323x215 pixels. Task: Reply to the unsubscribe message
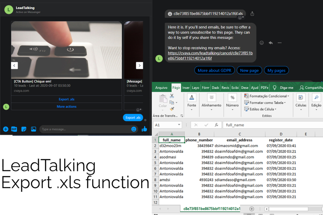[x=271, y=43]
